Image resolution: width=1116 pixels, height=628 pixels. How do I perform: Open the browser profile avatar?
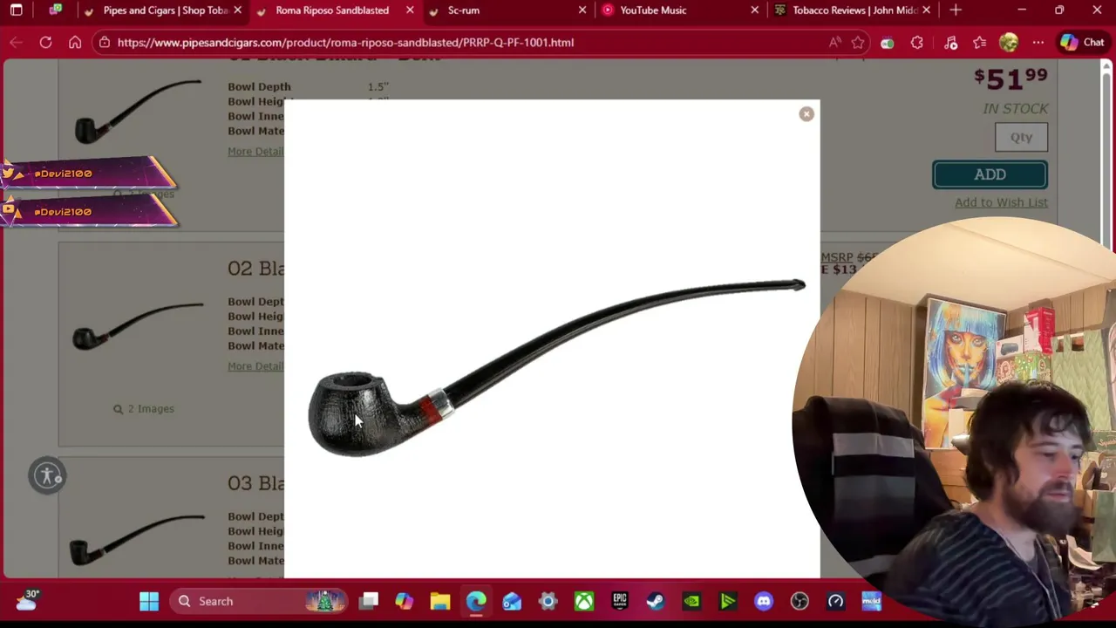click(1009, 42)
